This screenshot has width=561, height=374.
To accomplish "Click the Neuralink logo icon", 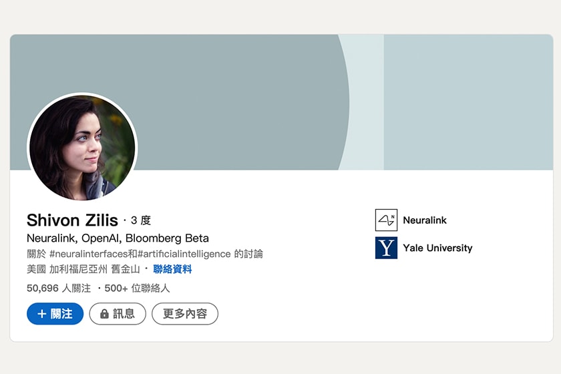I will 386,220.
